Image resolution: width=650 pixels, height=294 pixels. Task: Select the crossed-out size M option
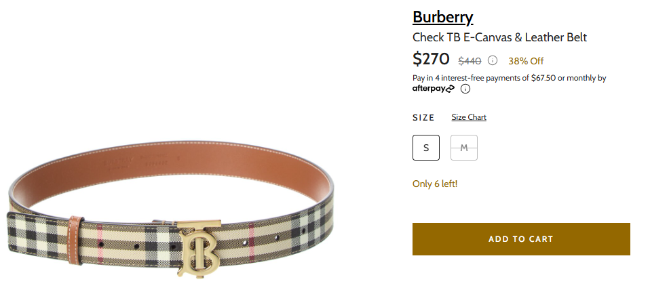point(464,148)
